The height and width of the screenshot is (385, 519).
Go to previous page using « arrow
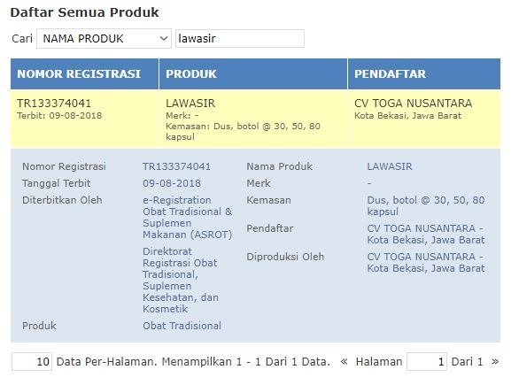click(344, 361)
